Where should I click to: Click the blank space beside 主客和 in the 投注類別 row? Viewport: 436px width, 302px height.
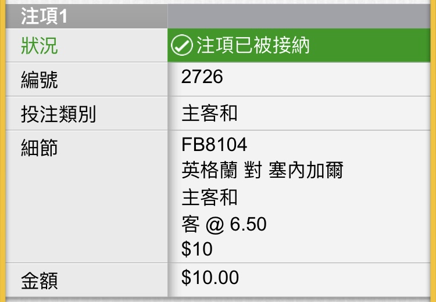[334, 113]
